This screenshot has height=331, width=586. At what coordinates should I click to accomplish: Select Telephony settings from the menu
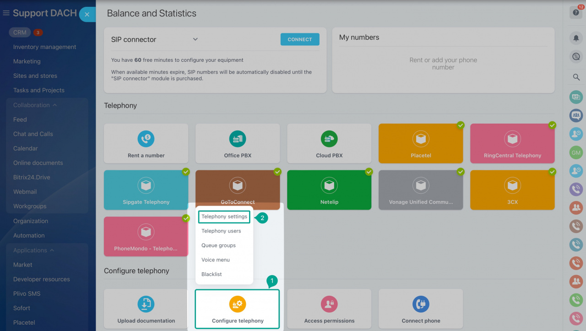coord(224,217)
